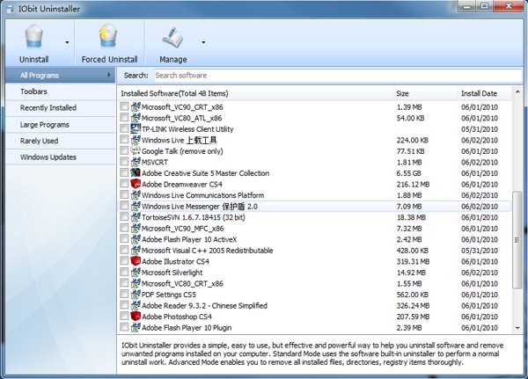
Task: Select the All Programs category
Action: [x=60, y=75]
